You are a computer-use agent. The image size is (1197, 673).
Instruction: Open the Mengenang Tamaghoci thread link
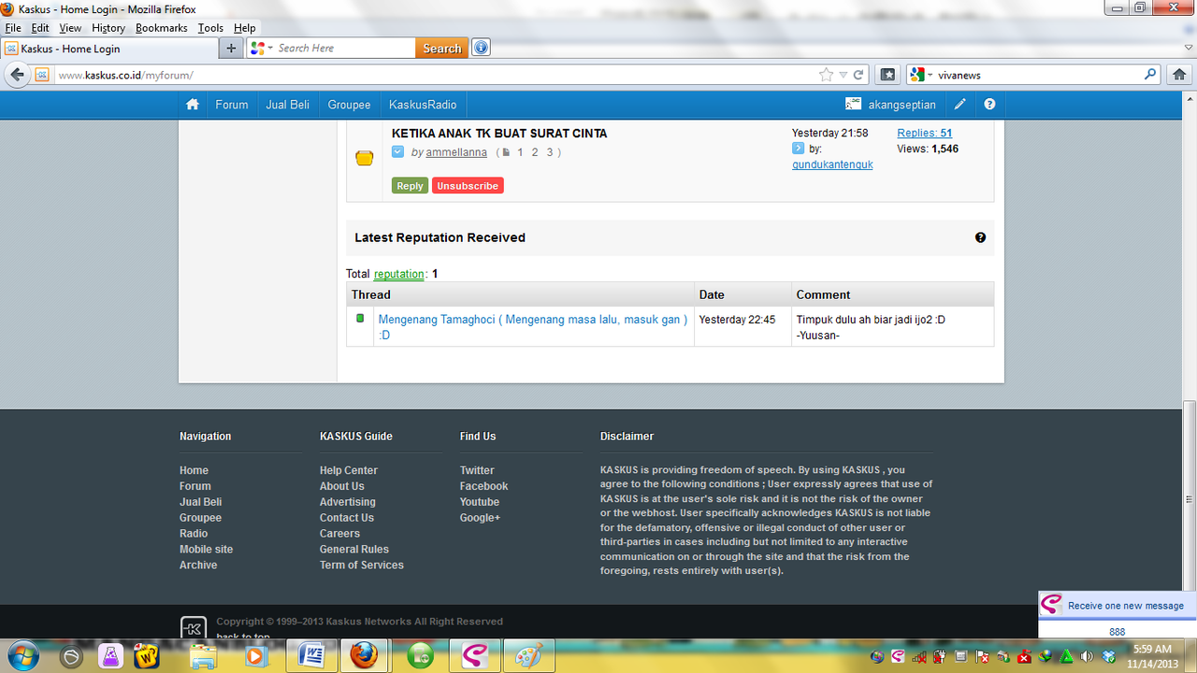[x=533, y=326]
